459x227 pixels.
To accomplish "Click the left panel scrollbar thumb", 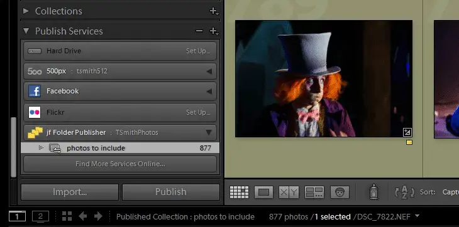I will click(13, 147).
